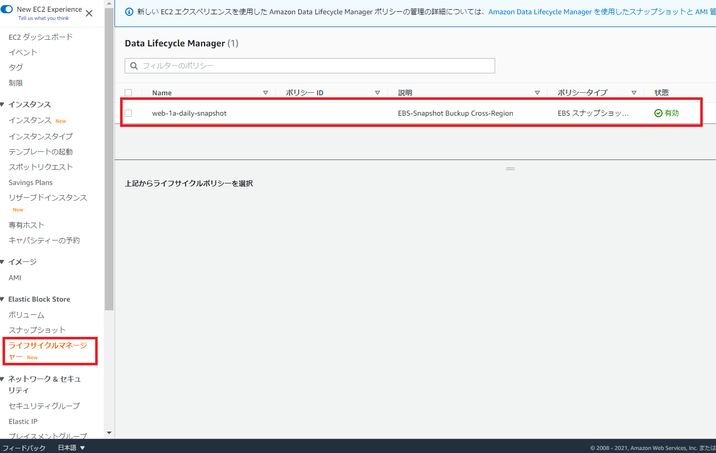
Task: Open Elastic IP page
Action: point(23,421)
